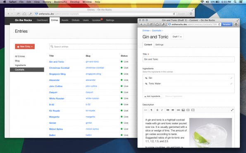The image size is (246, 153).
Task: Click the Search entries input field
Action: pos(93,47)
